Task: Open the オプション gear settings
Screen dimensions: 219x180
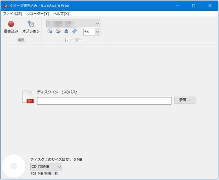Action: click(31, 27)
